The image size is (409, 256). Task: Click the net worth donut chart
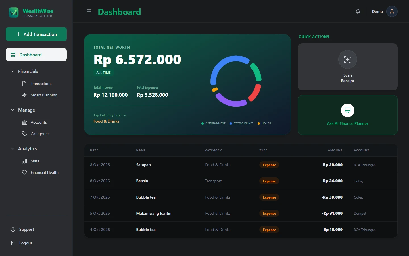pyautogui.click(x=236, y=81)
